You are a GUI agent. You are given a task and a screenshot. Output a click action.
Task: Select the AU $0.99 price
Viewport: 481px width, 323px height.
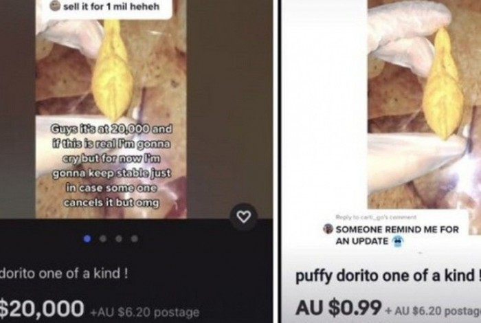click(x=339, y=308)
